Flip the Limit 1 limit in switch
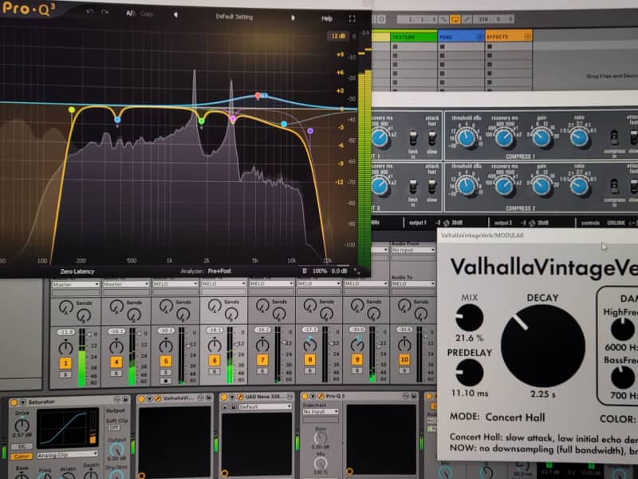Screen dimensions: 638x479 coord(413,138)
